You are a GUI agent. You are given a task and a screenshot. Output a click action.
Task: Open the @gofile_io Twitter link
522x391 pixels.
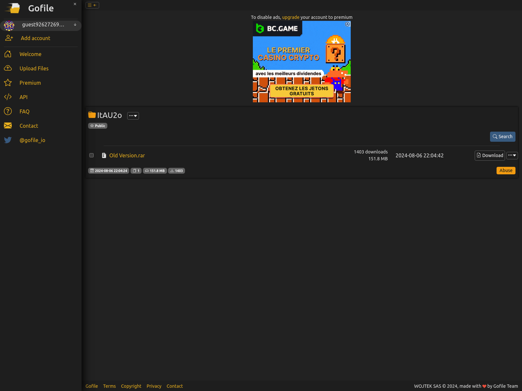(x=32, y=140)
